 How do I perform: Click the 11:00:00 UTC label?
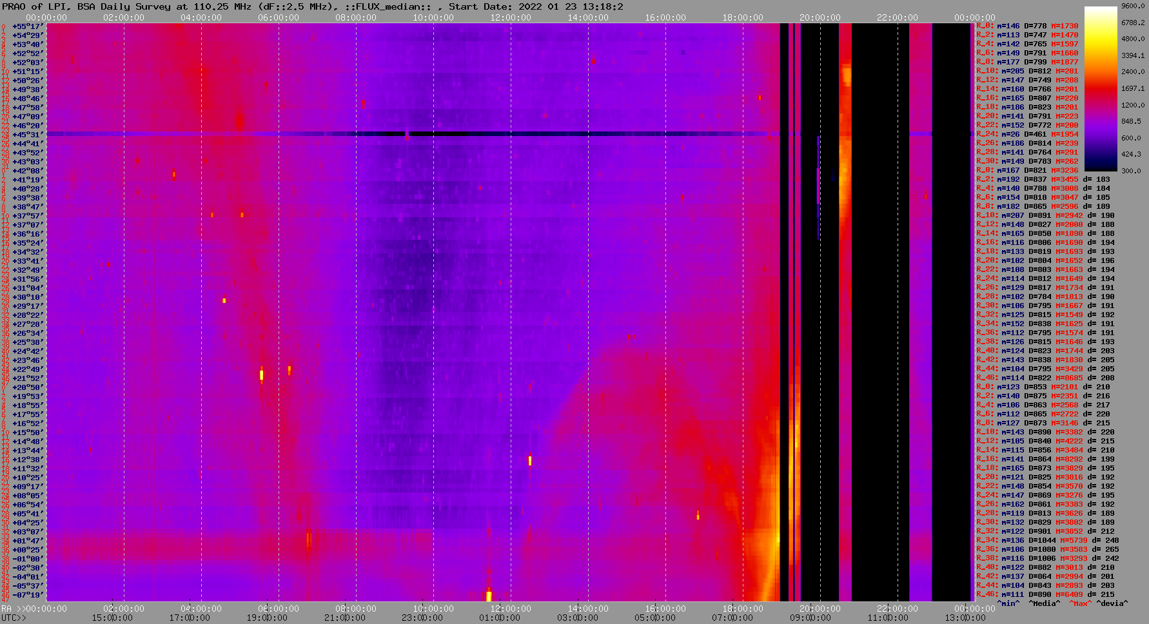(x=887, y=618)
